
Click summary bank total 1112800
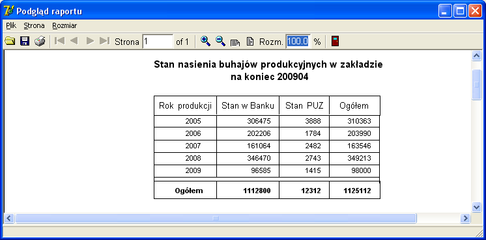coord(257,191)
